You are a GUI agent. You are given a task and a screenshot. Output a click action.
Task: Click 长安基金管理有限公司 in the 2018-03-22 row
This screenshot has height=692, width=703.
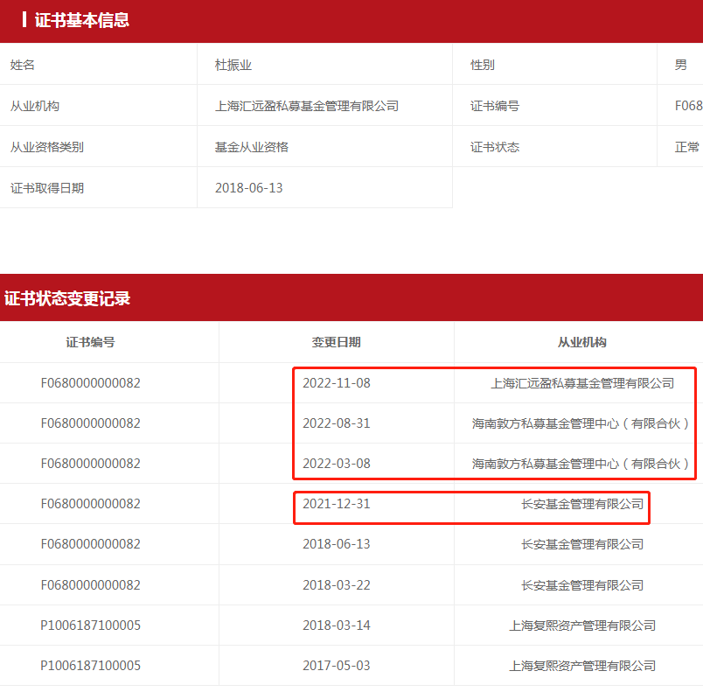pos(582,585)
